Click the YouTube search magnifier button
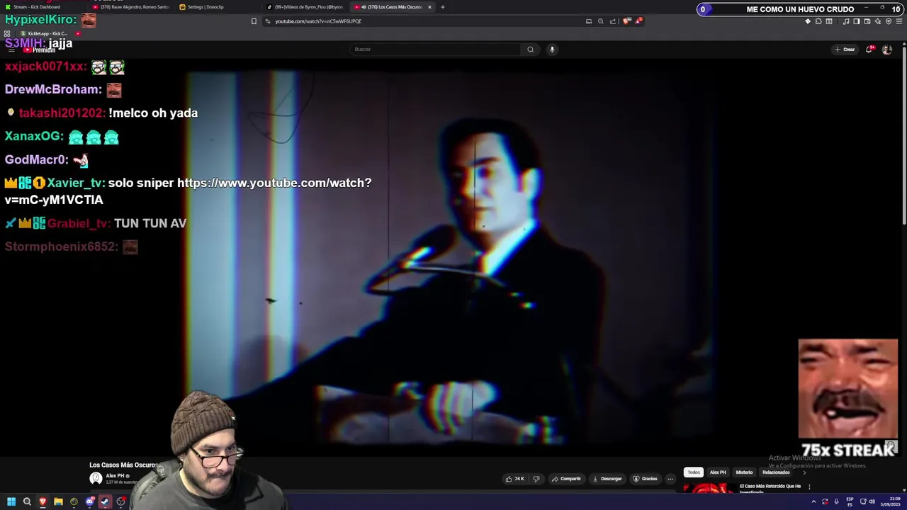This screenshot has width=907, height=510. pos(530,49)
